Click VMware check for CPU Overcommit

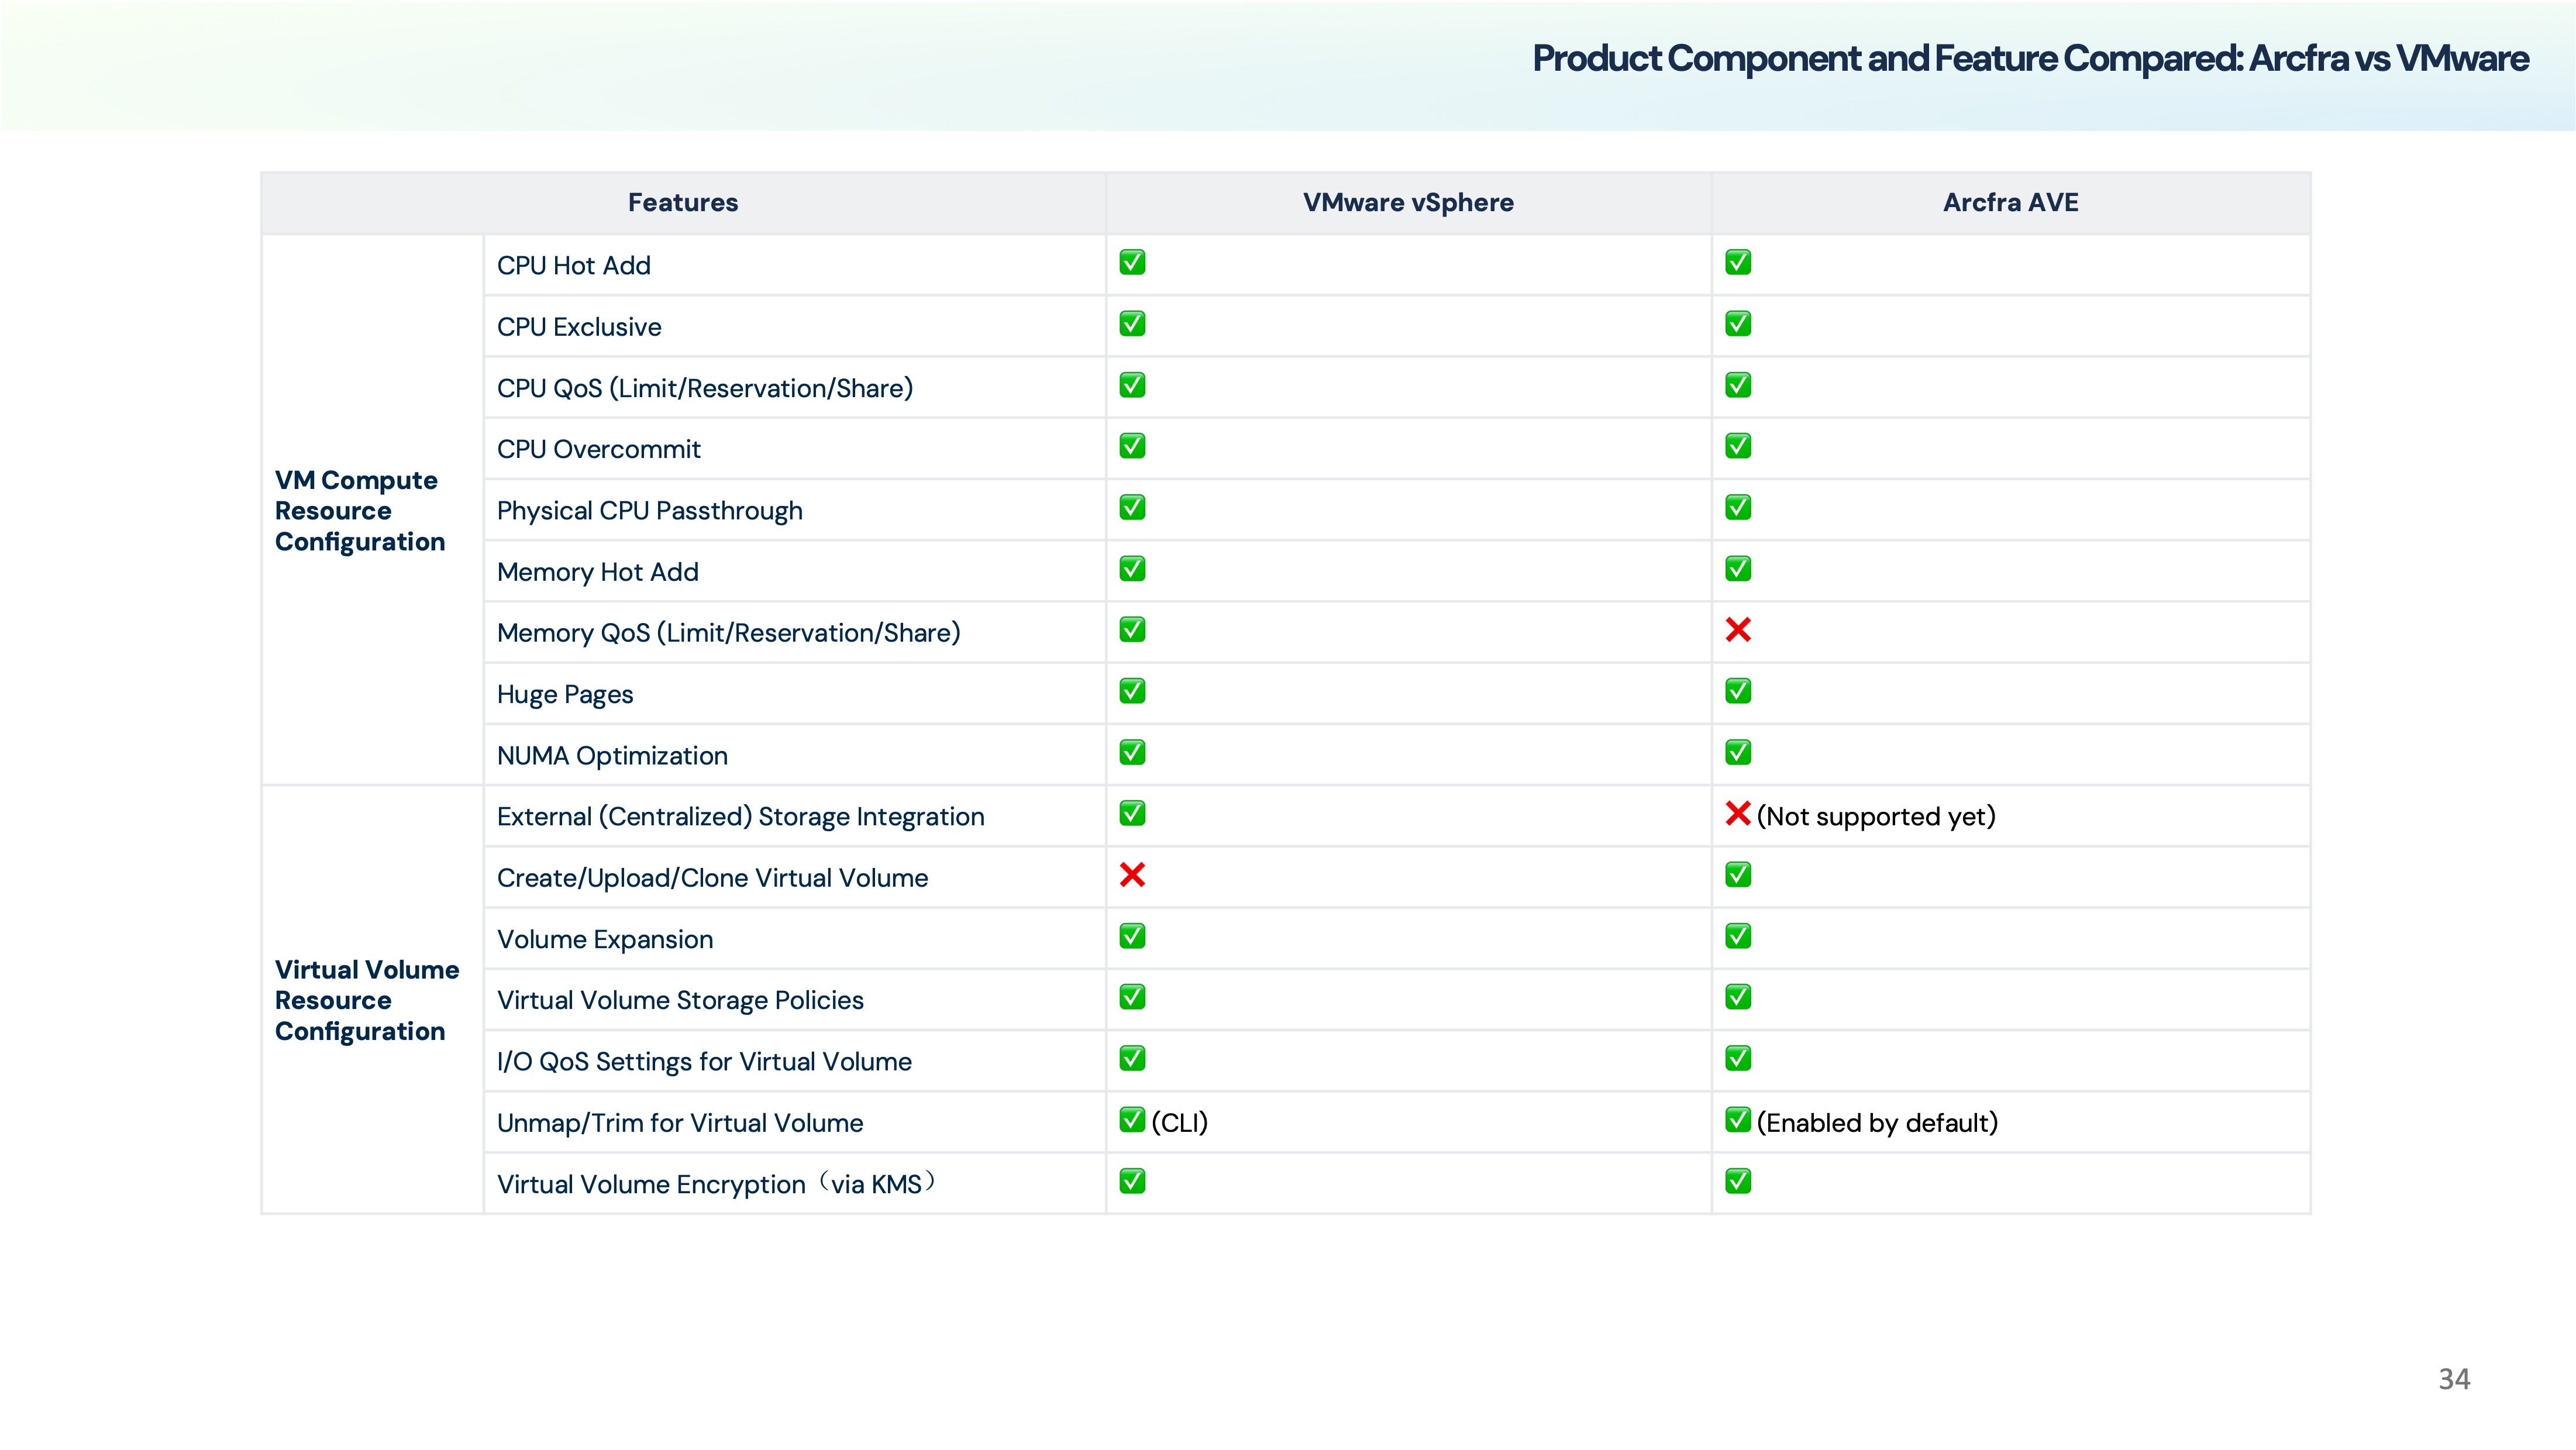pos(1132,446)
